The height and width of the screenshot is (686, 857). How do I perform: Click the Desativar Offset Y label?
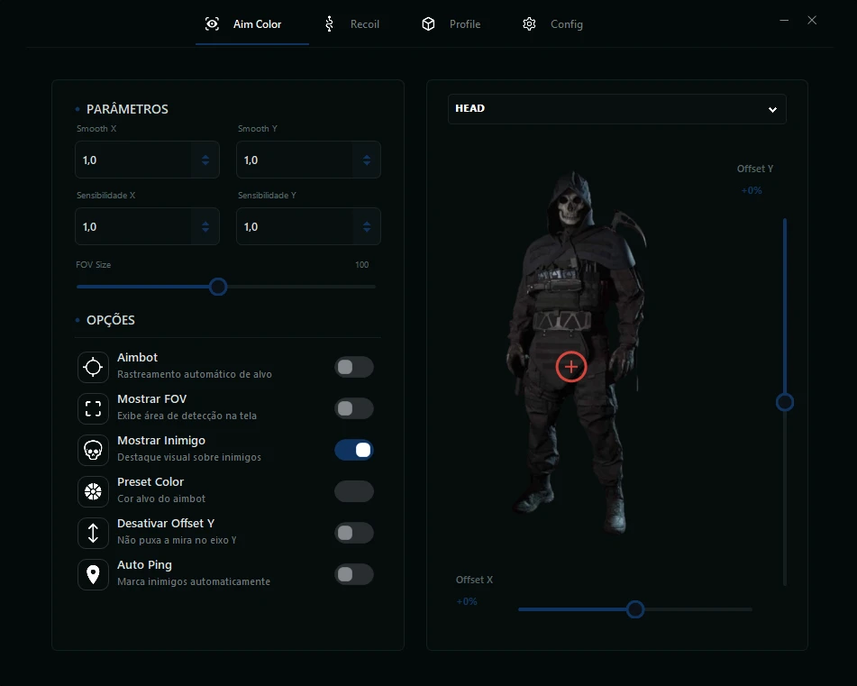pos(166,524)
